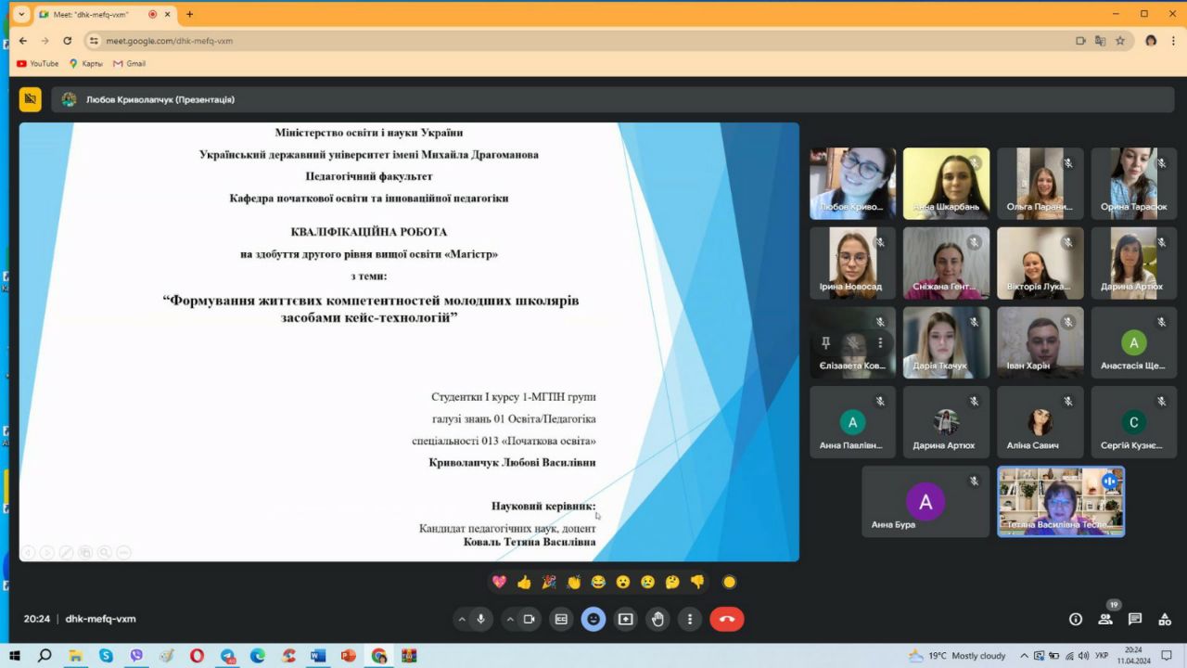The width and height of the screenshot is (1187, 668).
Task: Open the site information icon beside the URL
Action: point(94,41)
